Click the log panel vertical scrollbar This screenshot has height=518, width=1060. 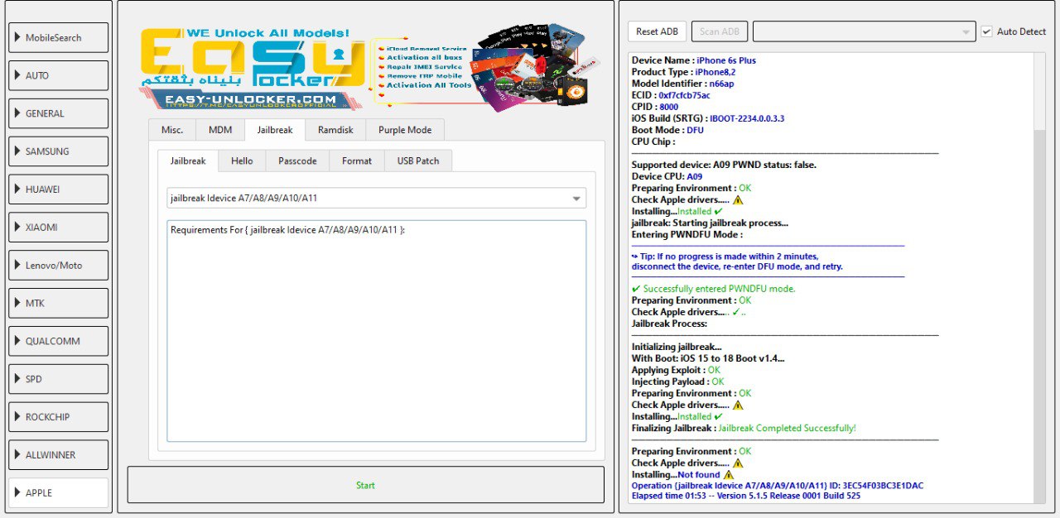[1039, 278]
